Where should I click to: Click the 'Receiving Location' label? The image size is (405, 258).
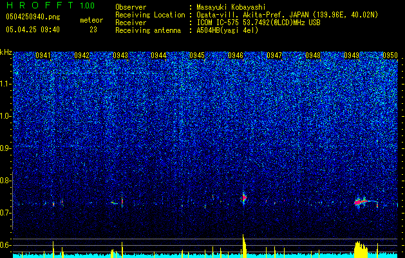pyautogui.click(x=150, y=15)
